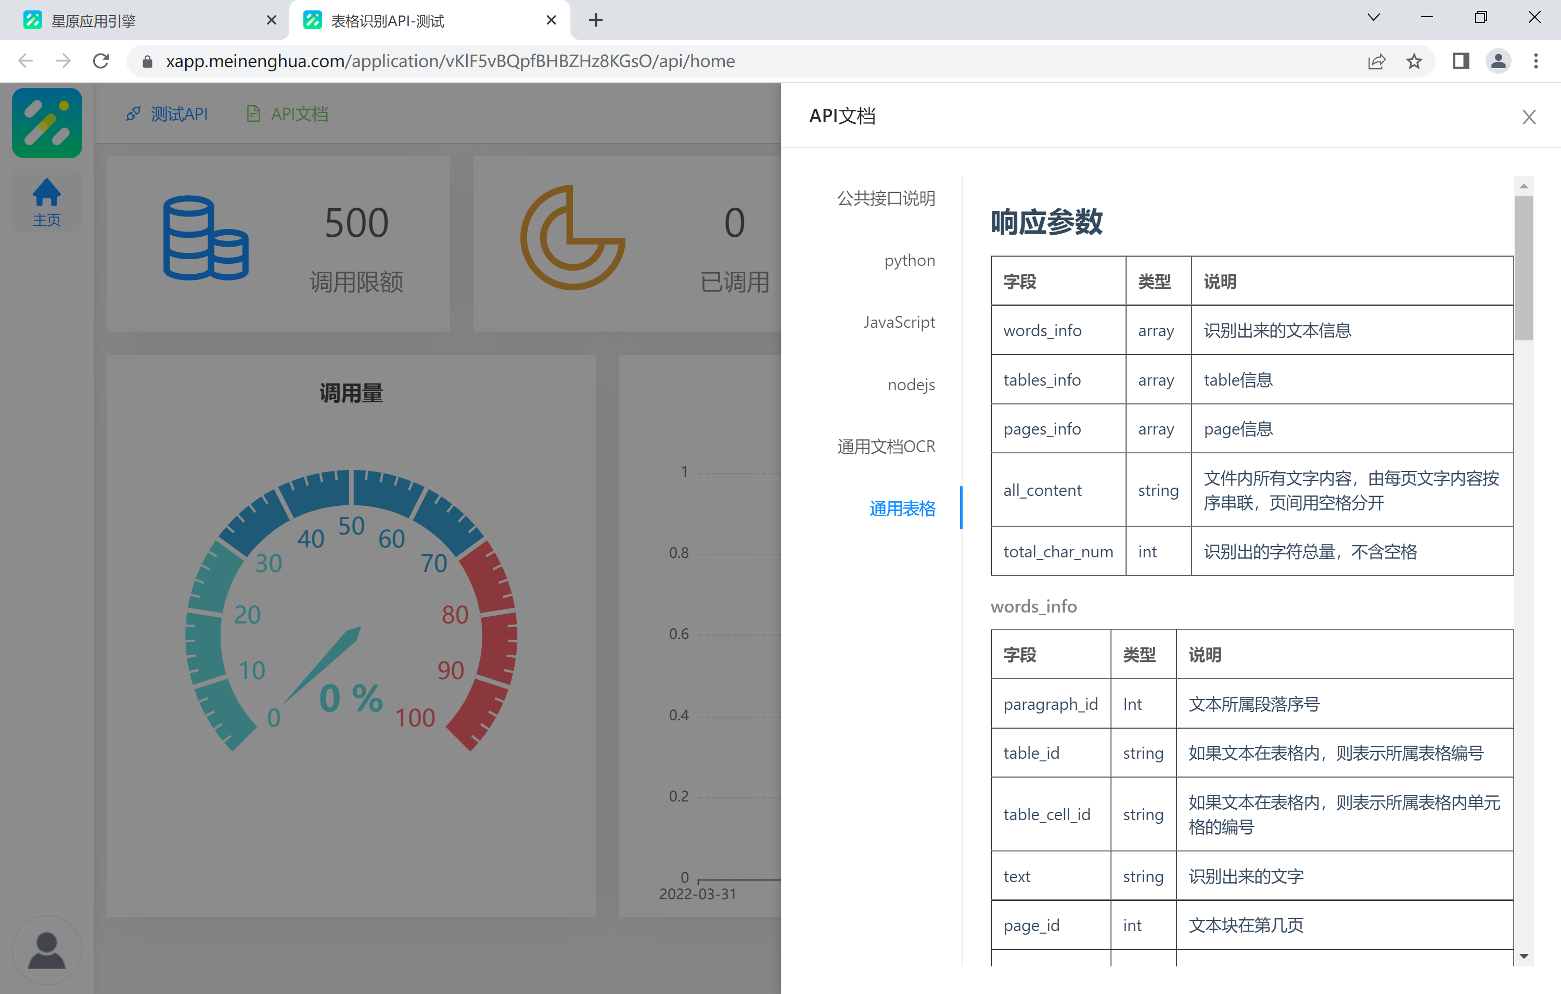Close the API文档 drawer panel
The width and height of the screenshot is (1561, 994).
1529,118
